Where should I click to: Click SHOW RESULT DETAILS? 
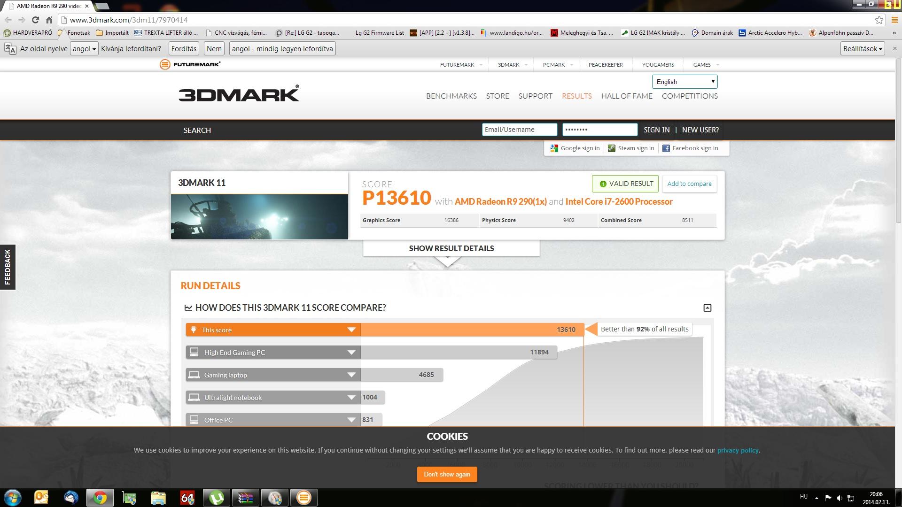pyautogui.click(x=451, y=248)
